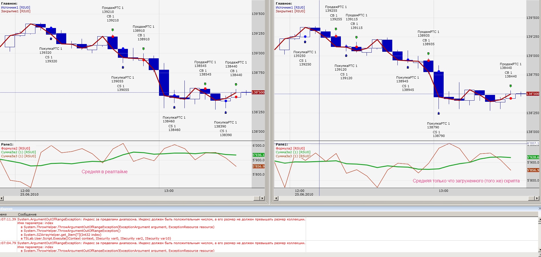Close the messages panel
Screen dimensions: 541x257
pos(539,208)
